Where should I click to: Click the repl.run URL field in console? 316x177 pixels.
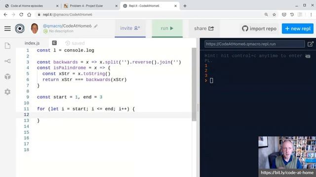click(x=255, y=44)
